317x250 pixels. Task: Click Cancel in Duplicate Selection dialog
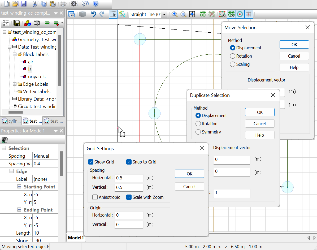point(259,124)
